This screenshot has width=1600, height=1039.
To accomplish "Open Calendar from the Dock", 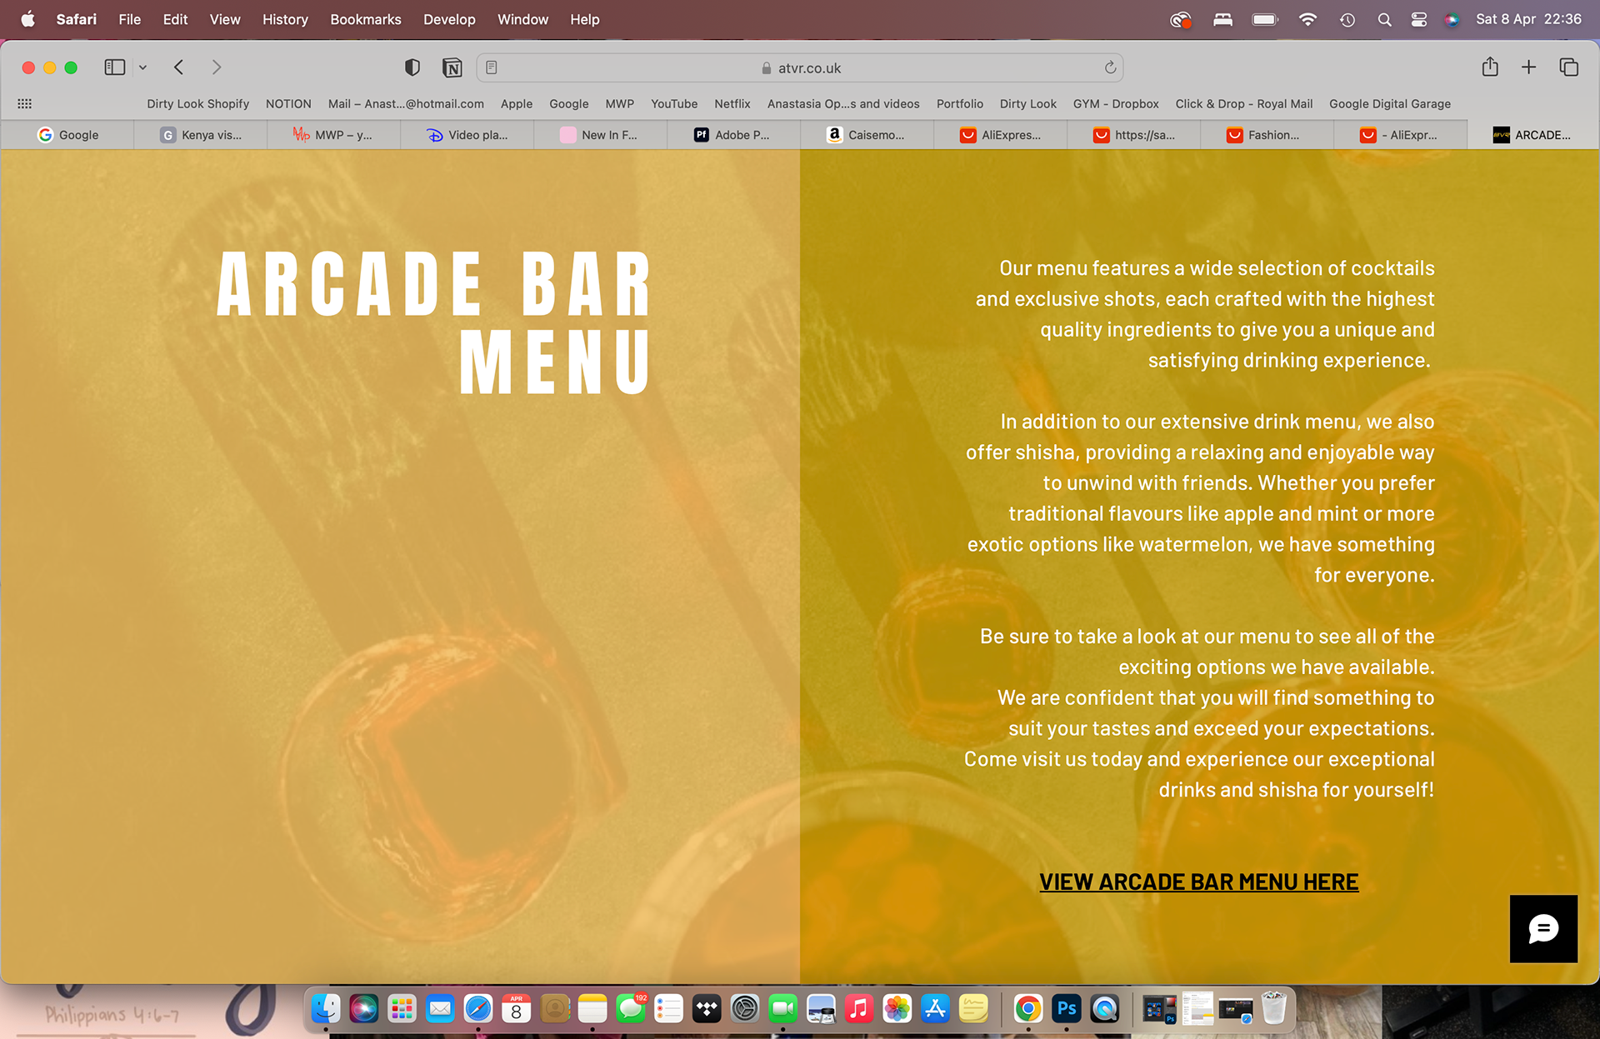I will point(516,1009).
